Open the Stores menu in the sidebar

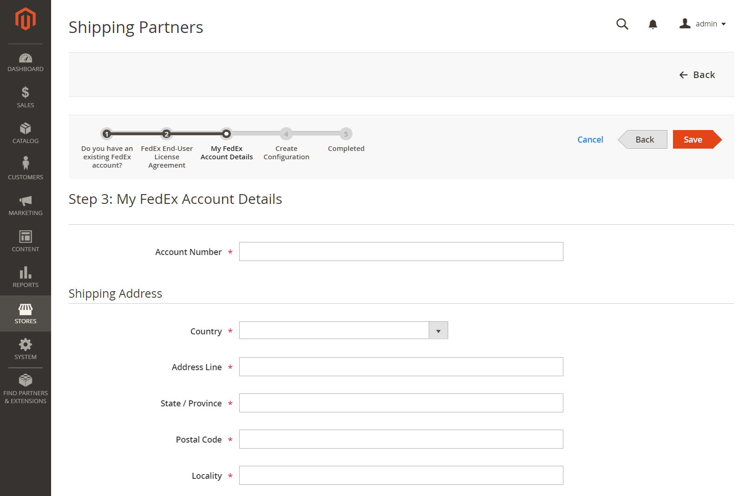(x=26, y=313)
